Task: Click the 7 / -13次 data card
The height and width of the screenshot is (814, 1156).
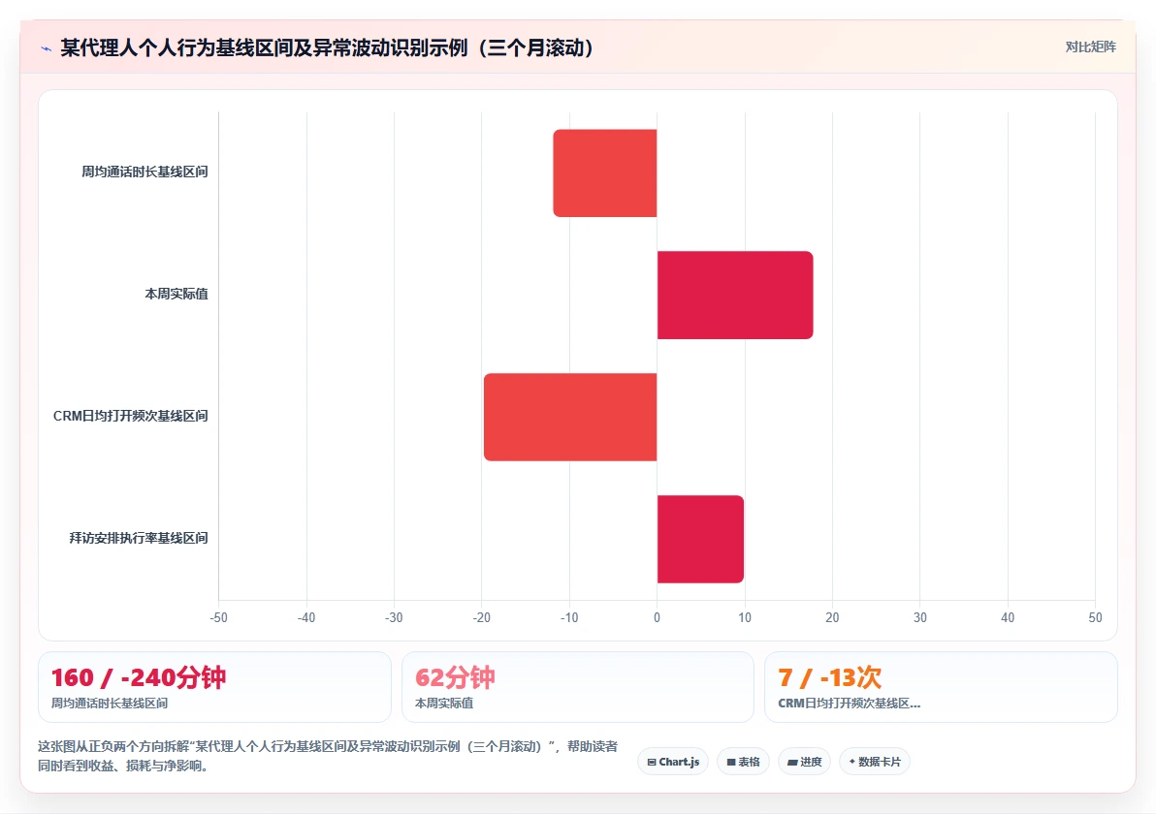Action: (941, 686)
